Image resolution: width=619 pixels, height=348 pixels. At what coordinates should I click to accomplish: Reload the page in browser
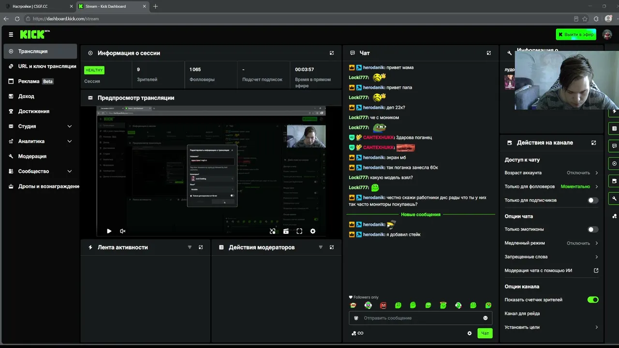pos(17,19)
